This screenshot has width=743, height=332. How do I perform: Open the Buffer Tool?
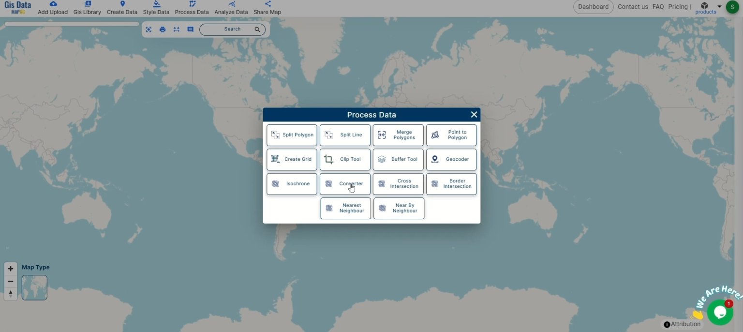coord(398,159)
